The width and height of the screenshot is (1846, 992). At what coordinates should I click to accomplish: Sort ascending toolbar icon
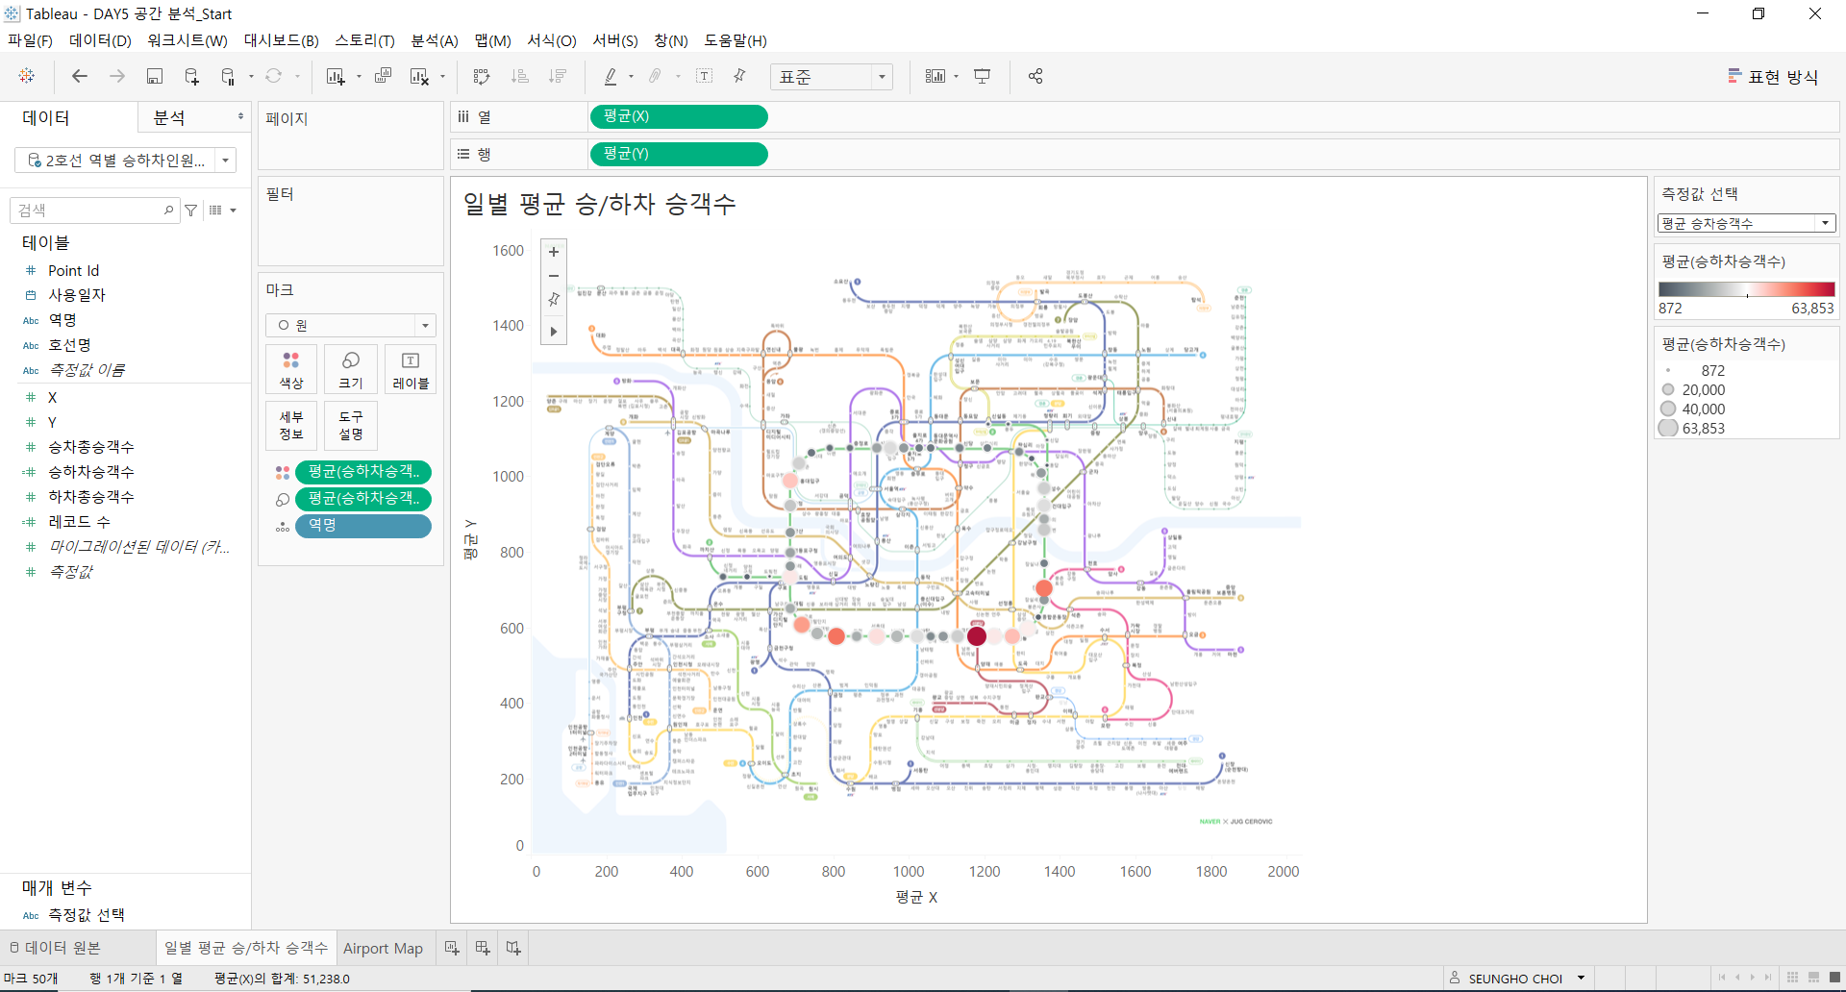[520, 76]
